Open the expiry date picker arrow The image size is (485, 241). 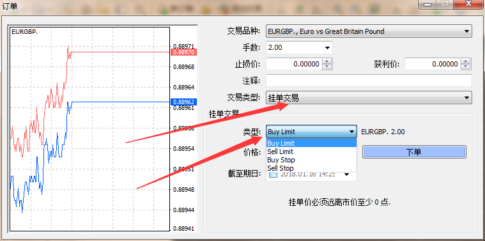pos(347,174)
